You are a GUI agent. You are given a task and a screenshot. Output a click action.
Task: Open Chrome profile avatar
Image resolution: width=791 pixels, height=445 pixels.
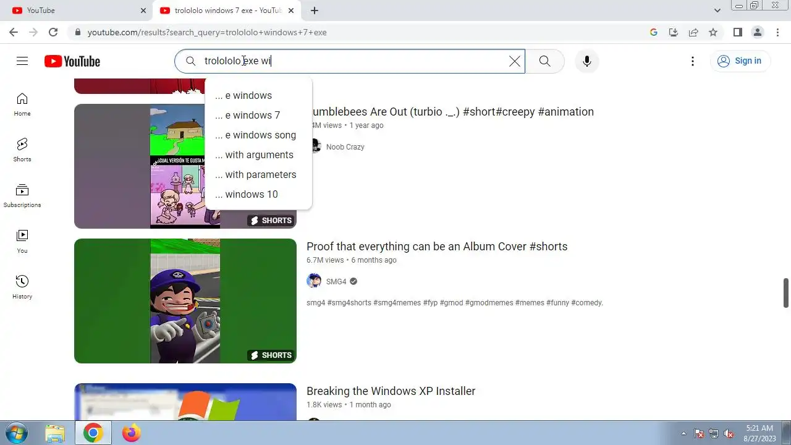point(758,32)
